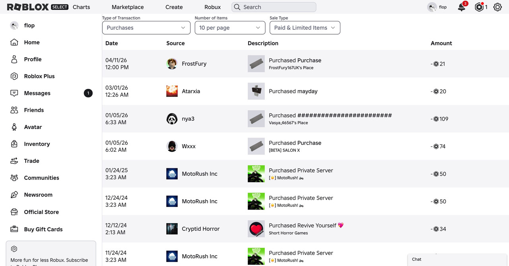Open the Marketplace tab in top navigation
This screenshot has width=509, height=266.
(128, 7)
